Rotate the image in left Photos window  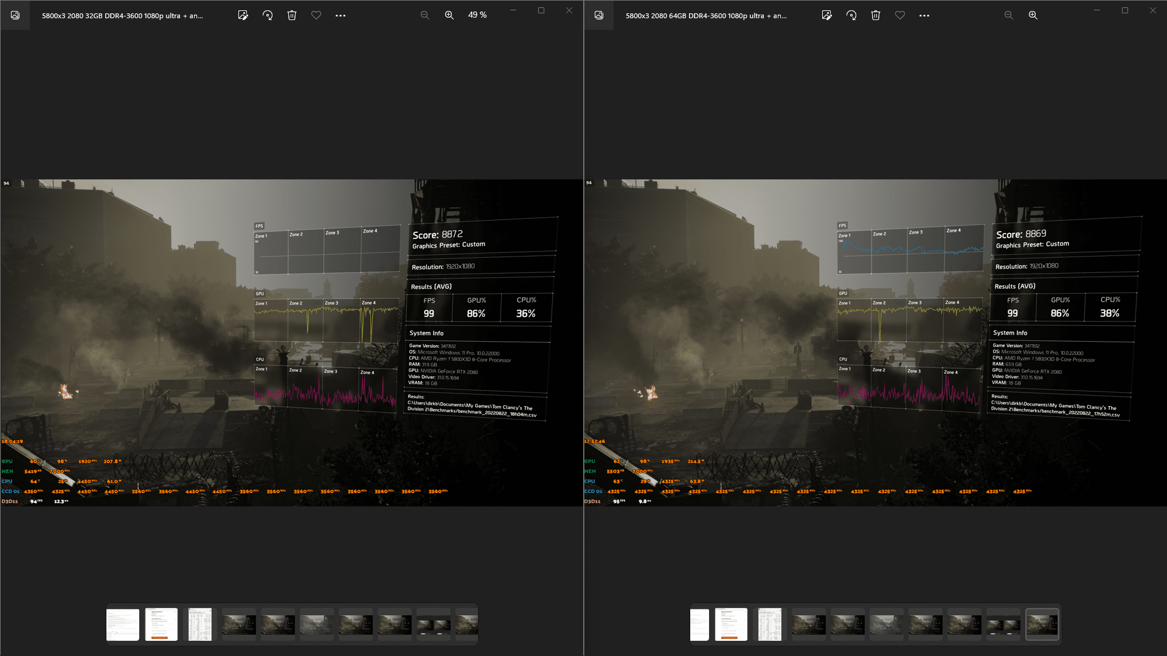point(267,15)
